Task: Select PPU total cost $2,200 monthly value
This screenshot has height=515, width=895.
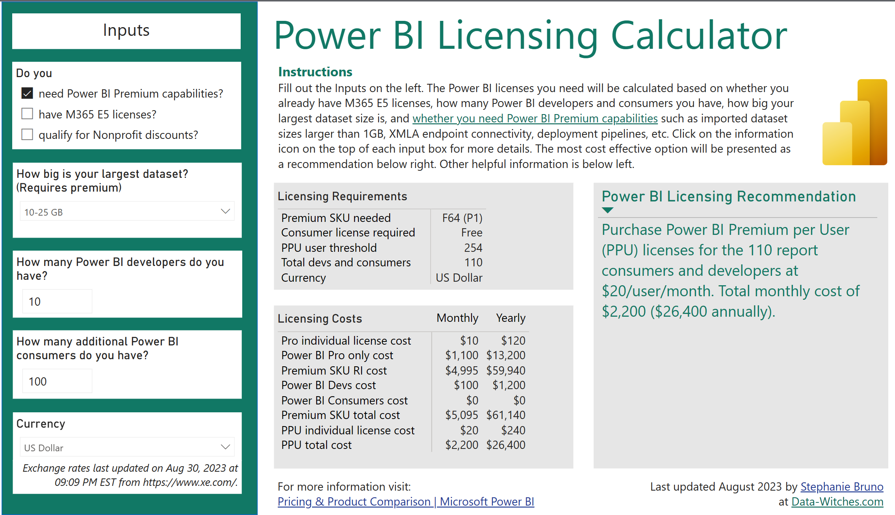Action: tap(462, 445)
